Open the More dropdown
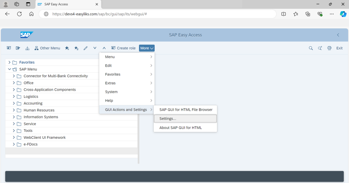349x183 pixels. pyautogui.click(x=147, y=48)
